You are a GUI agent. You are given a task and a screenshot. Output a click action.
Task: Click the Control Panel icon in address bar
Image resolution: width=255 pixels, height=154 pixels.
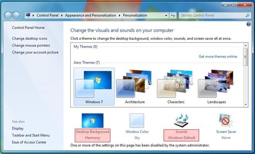pos(28,15)
